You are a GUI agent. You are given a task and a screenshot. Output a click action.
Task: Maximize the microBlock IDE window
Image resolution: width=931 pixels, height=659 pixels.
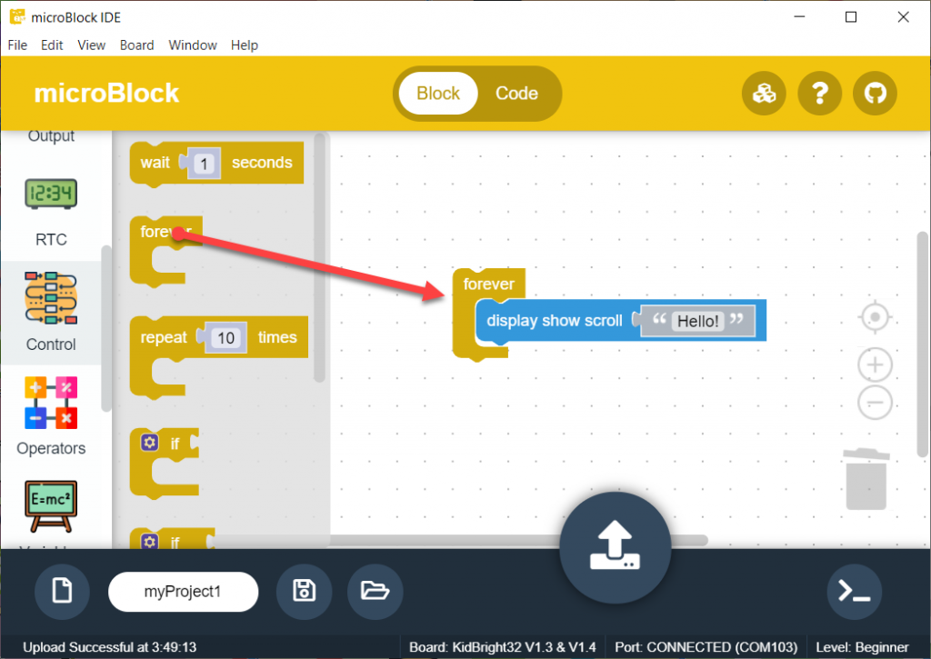coord(851,16)
